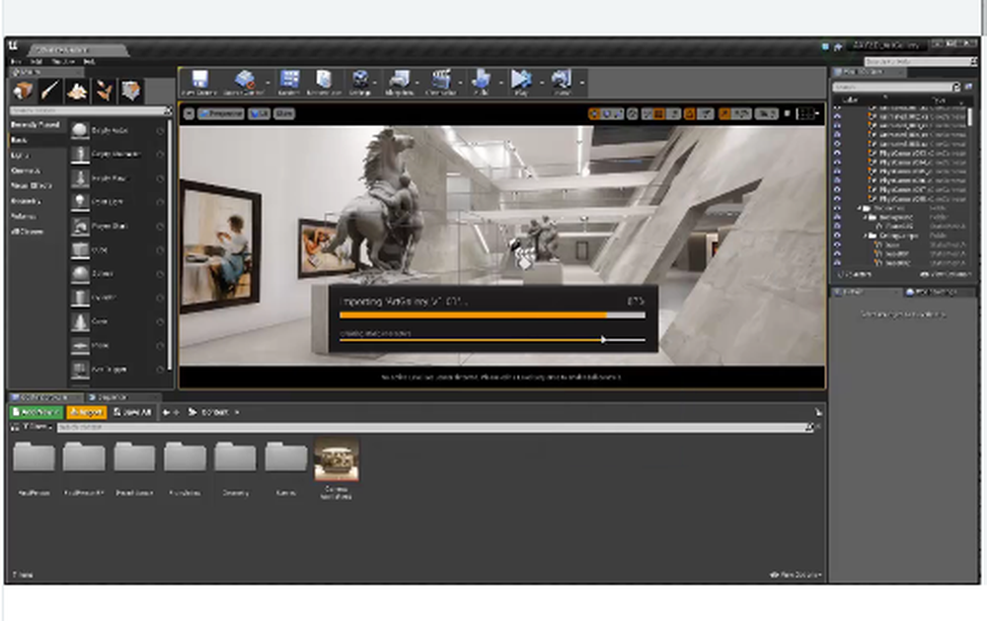Toggle surface snapping in the viewport toolbar
987x621 pixels.
coord(645,113)
